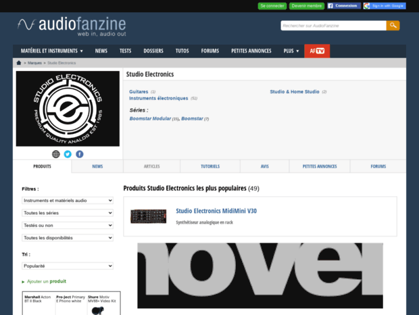Open Studio Electronics Twitter icon
The width and height of the screenshot is (419, 315).
(x=68, y=154)
